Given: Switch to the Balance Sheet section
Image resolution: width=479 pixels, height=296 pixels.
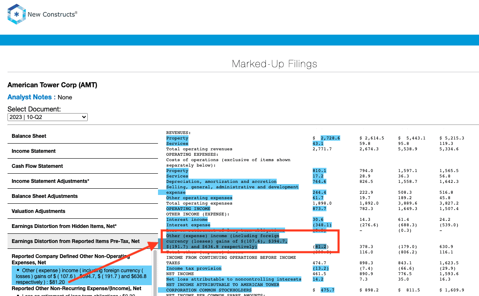Looking at the screenshot, I should point(82,136).
